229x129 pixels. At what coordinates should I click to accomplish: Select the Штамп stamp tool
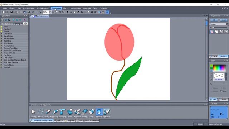click(x=70, y=112)
